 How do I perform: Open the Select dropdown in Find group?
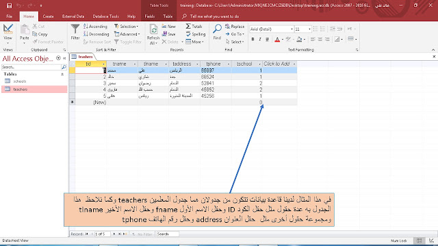(x=235, y=42)
